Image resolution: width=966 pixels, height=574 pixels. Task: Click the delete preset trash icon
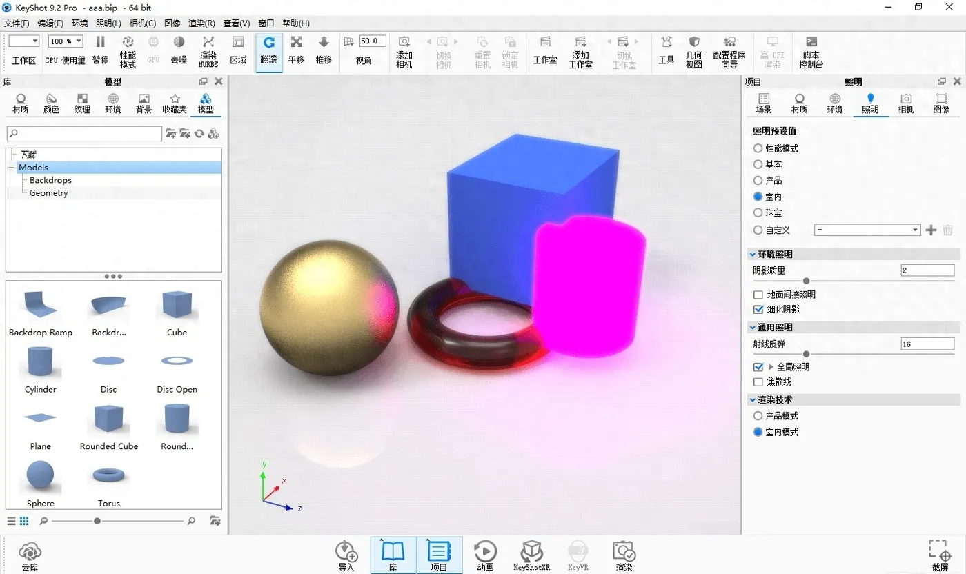tap(948, 230)
